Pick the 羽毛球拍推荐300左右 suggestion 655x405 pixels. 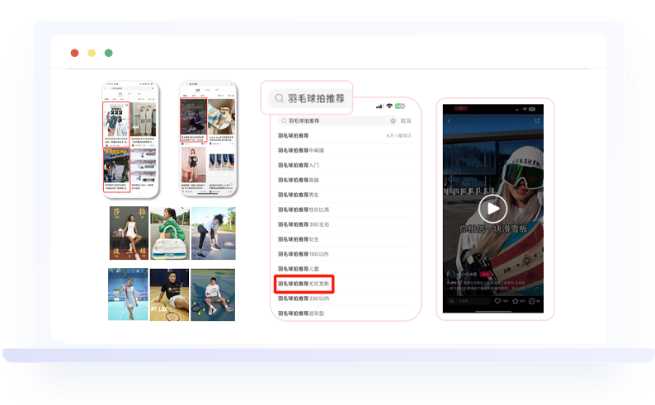coord(303,224)
